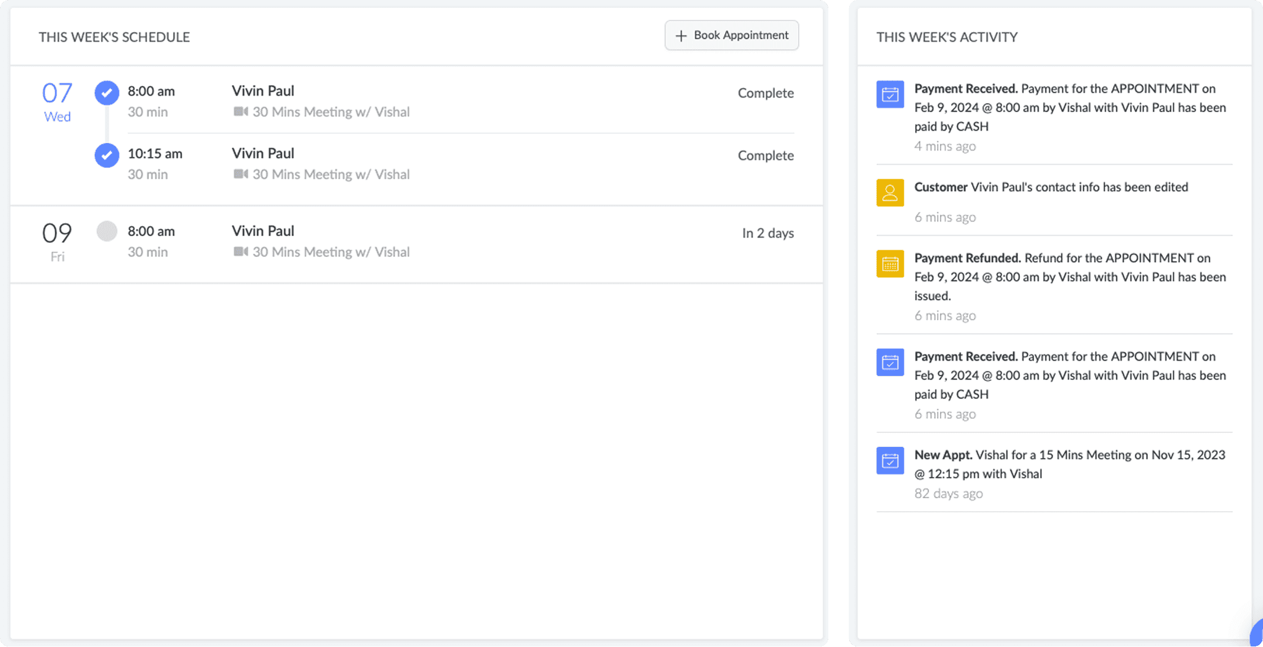Select the 09 Fri date label
The image size is (1263, 647).
[x=57, y=241]
